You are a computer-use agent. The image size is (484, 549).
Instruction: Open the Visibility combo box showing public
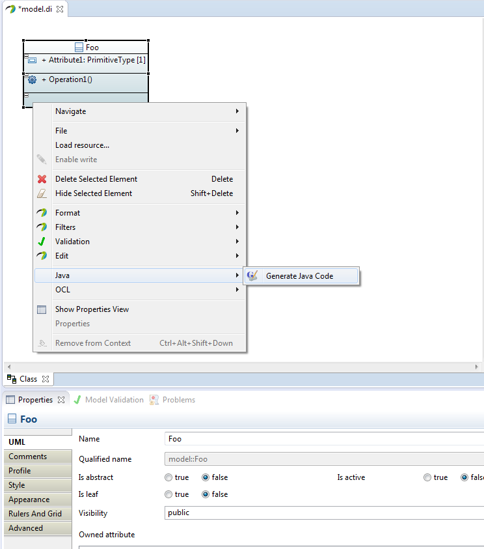click(324, 513)
